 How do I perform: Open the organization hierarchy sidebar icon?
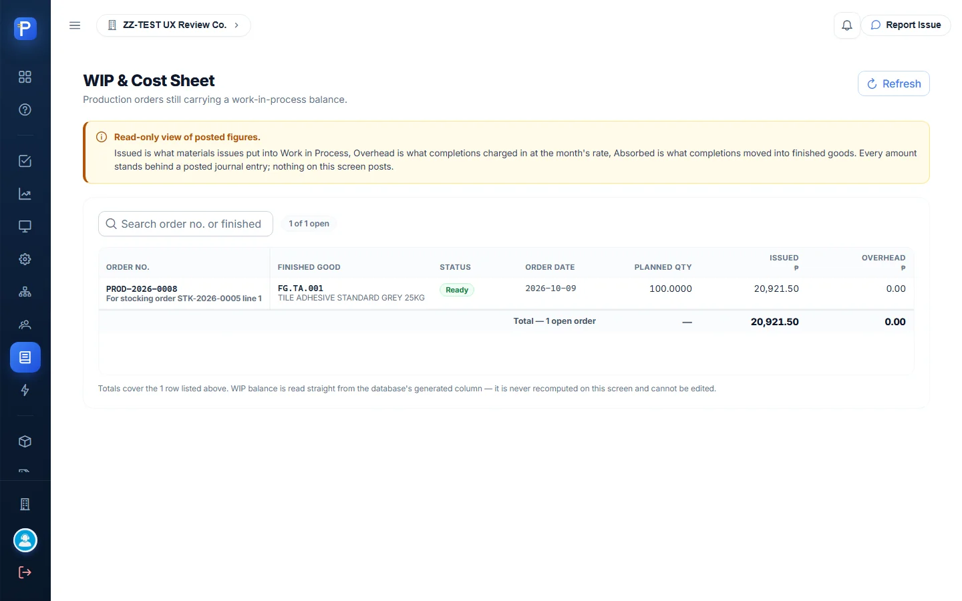point(25,292)
